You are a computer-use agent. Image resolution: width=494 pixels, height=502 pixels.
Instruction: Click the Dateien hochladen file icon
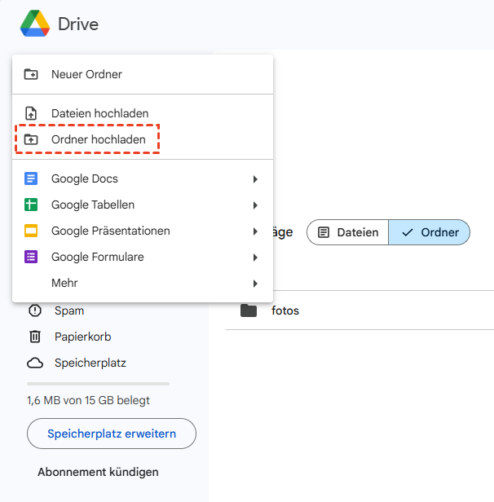point(31,113)
